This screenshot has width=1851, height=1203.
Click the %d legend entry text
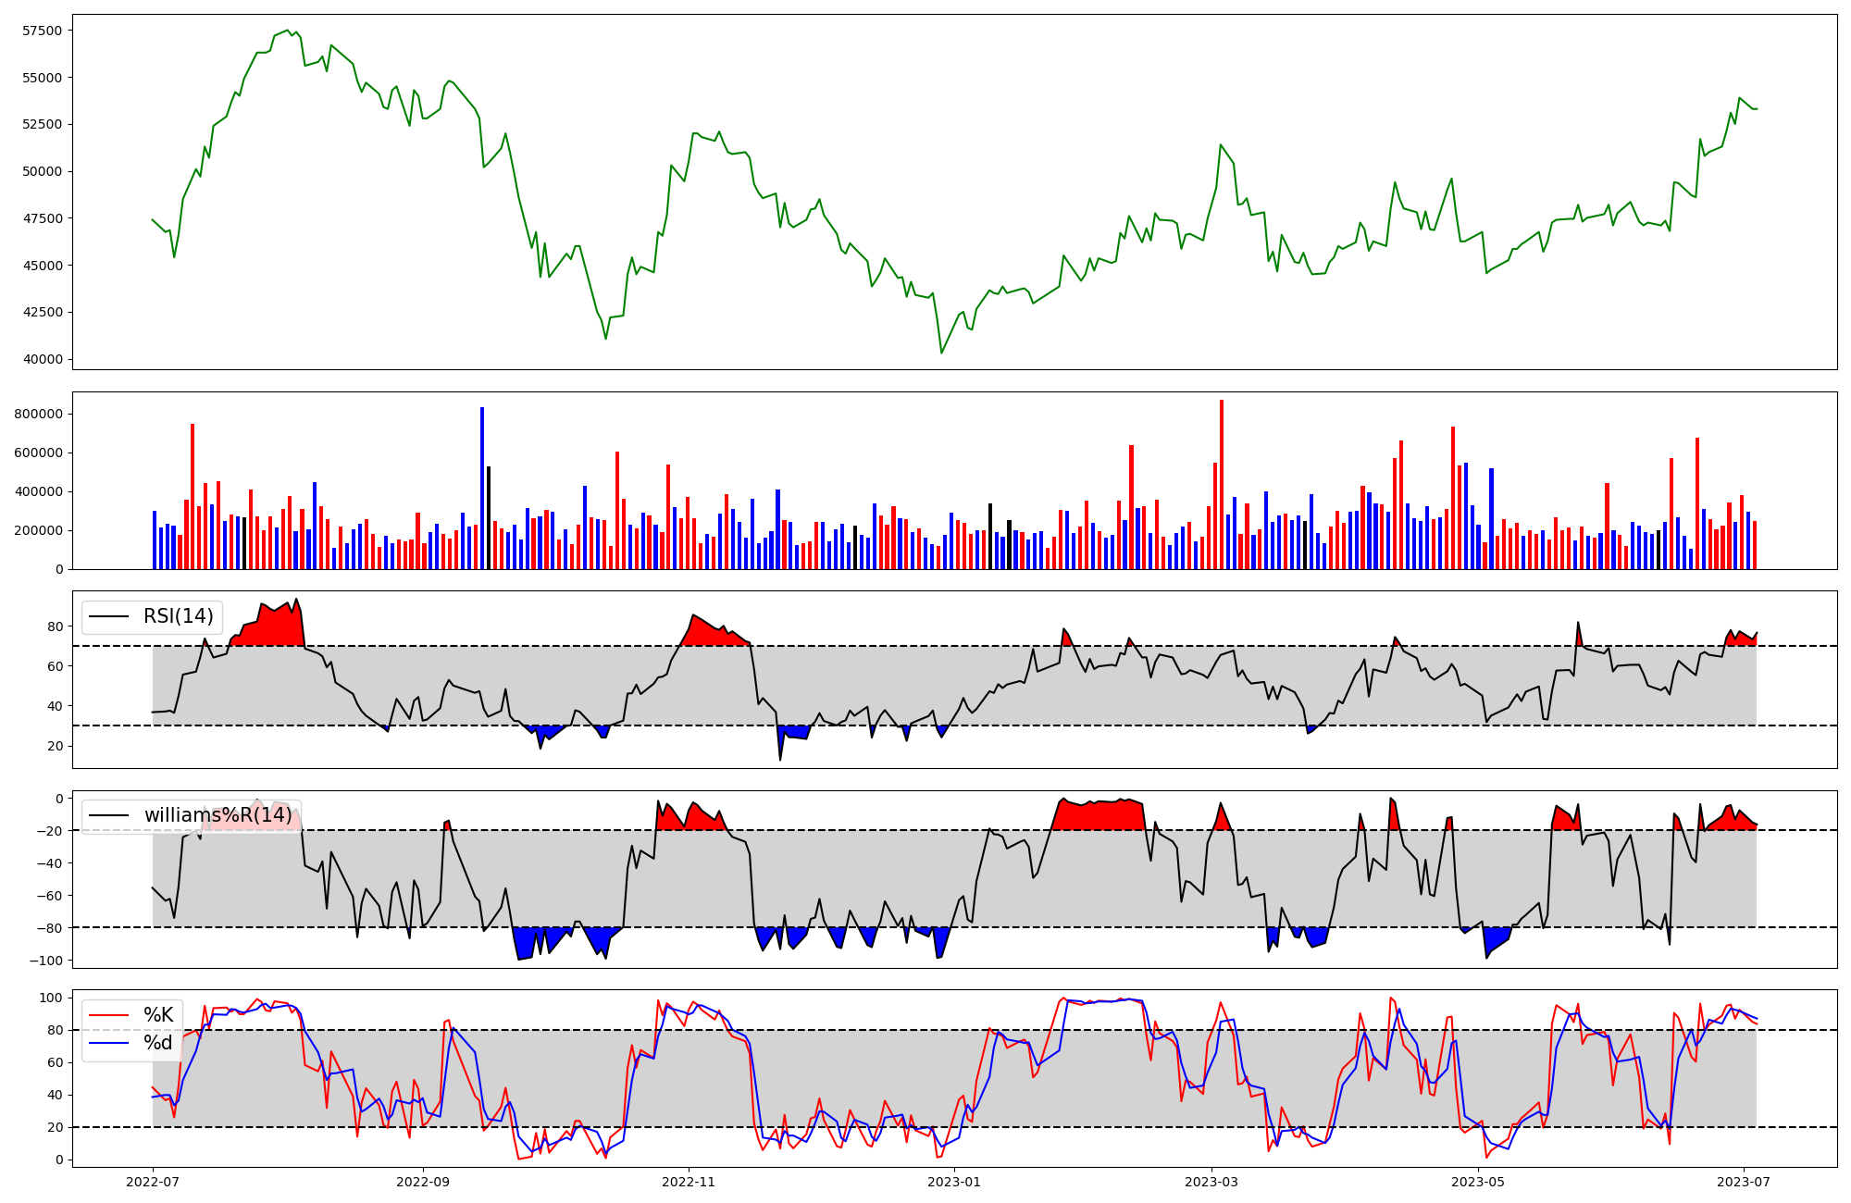[158, 1043]
